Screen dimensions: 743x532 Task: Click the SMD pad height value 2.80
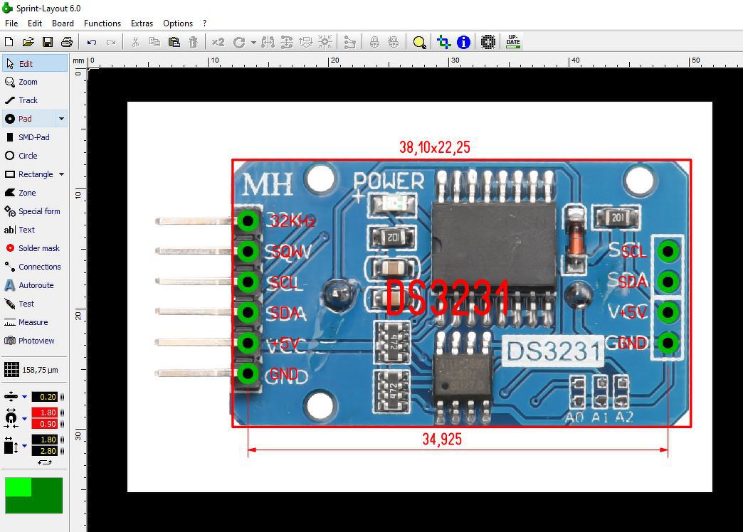click(45, 451)
